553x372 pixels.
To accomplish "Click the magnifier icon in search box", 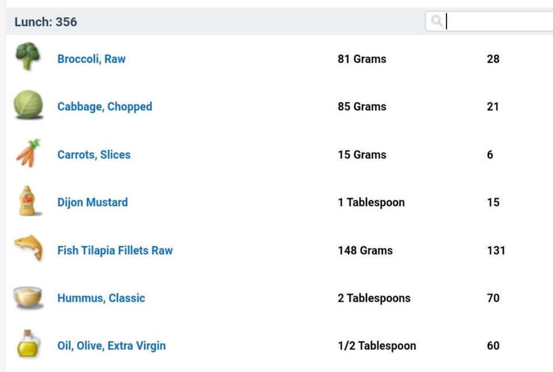I will [x=437, y=22].
